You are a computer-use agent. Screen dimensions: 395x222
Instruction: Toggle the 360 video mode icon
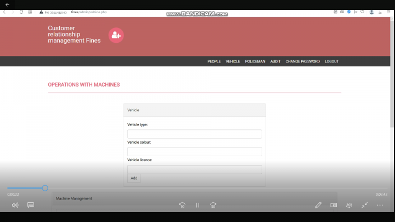tap(349, 205)
